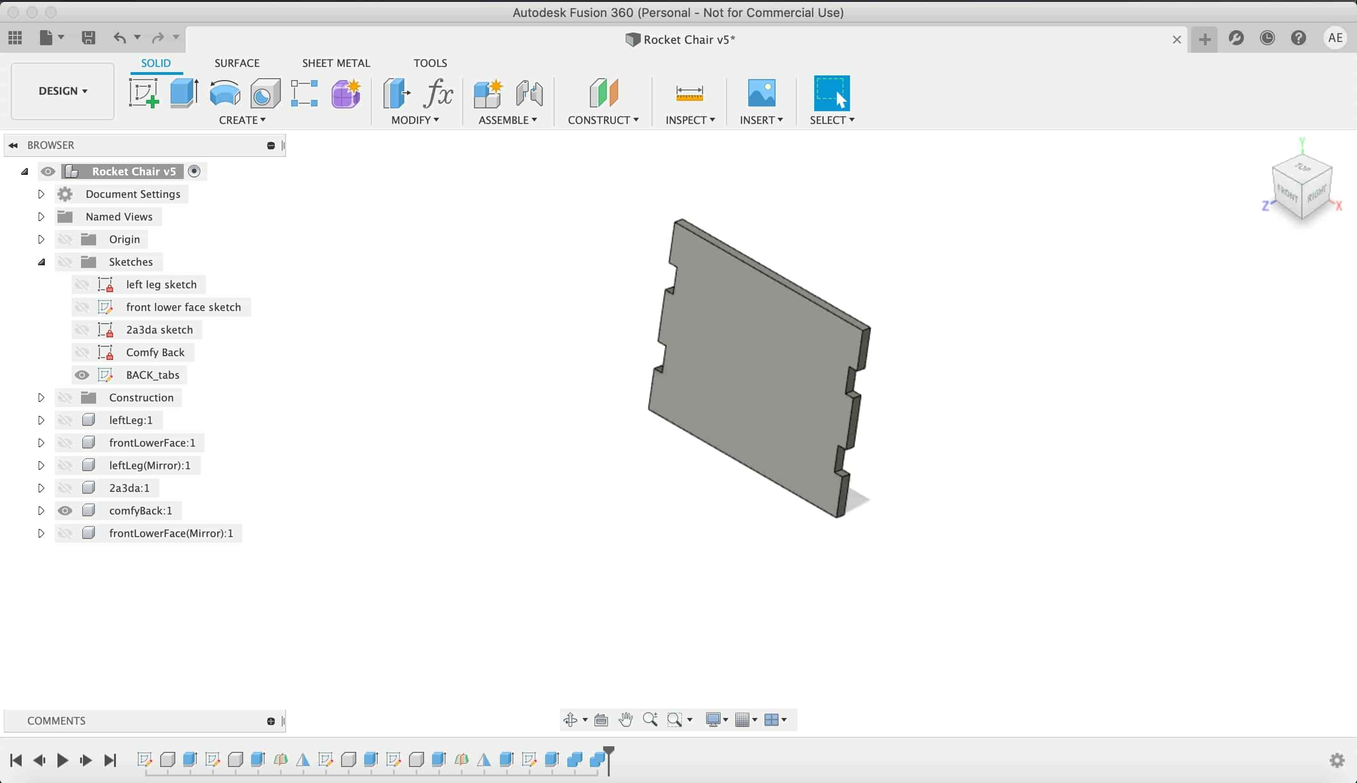Collapse the BROWSER panel arrows
1357x783 pixels.
14,145
